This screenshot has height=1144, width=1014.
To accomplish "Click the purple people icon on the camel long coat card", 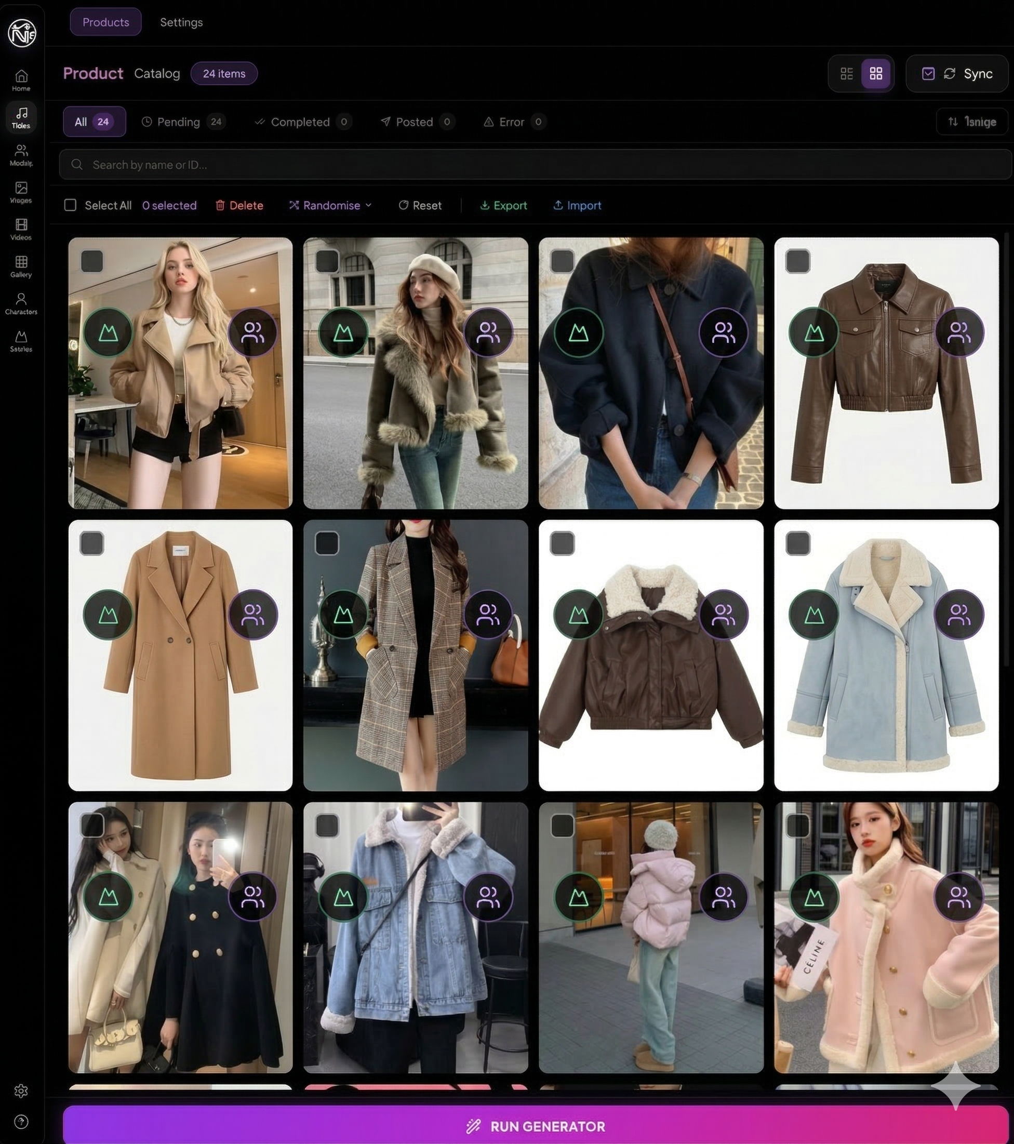I will pyautogui.click(x=252, y=615).
